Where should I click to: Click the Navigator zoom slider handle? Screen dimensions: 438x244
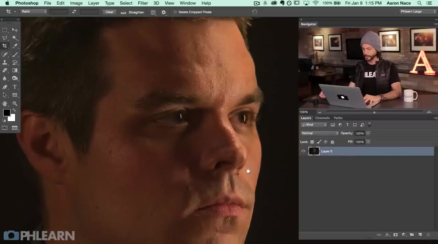[x=374, y=112]
